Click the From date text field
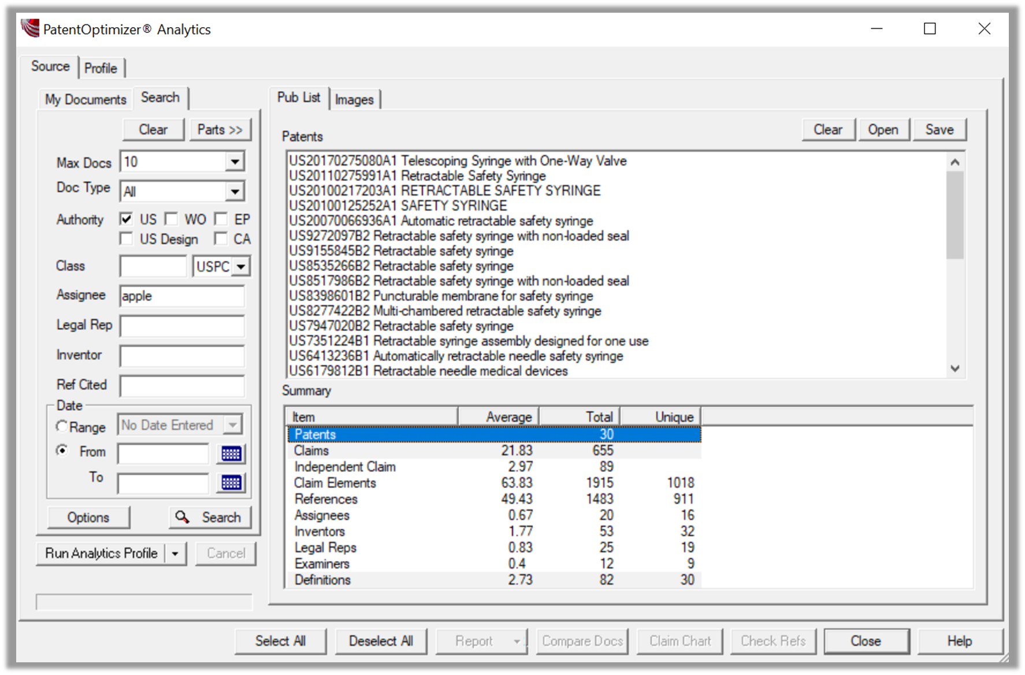The width and height of the screenshot is (1025, 675). point(164,454)
